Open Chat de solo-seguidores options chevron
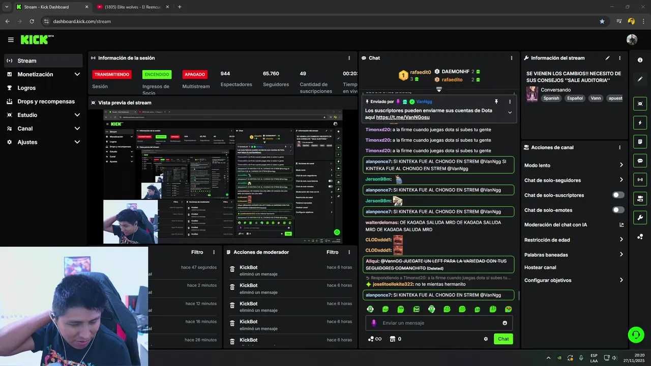The height and width of the screenshot is (366, 651). click(x=622, y=180)
